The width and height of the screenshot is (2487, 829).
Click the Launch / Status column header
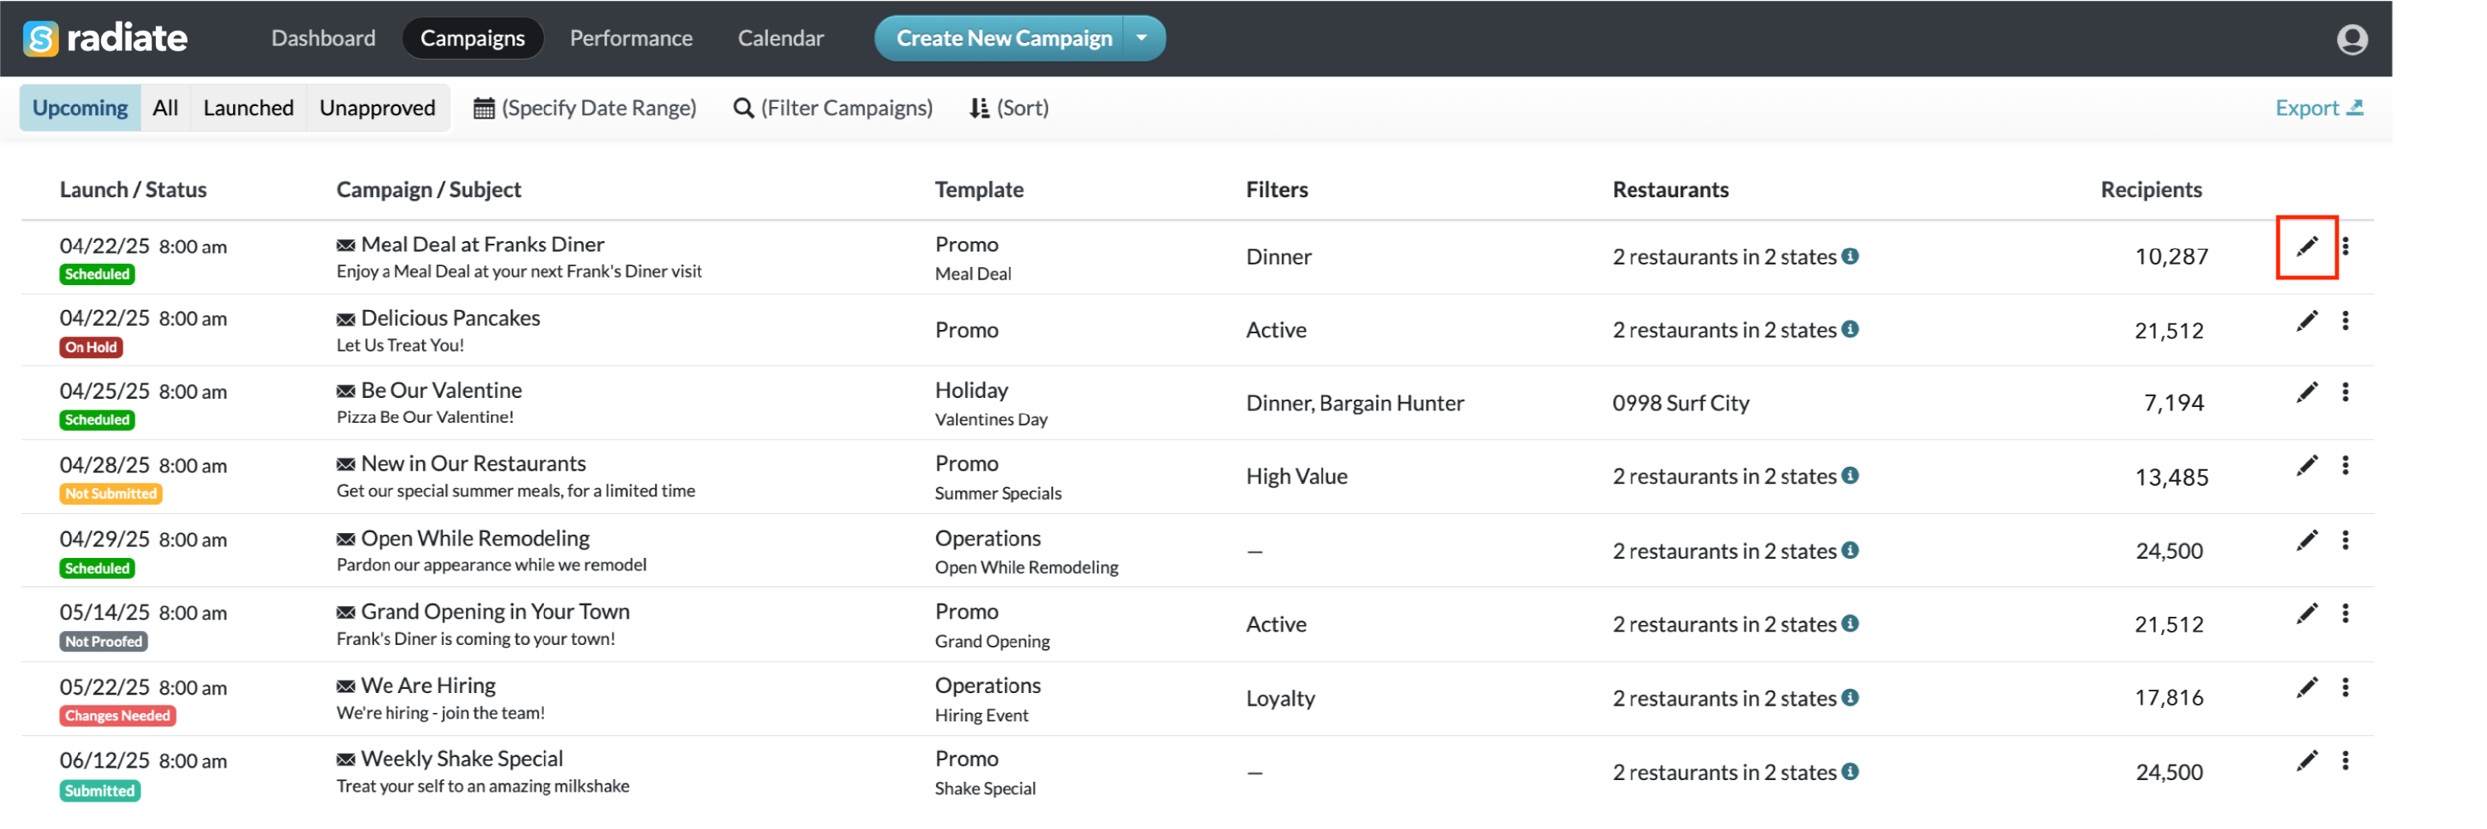[x=133, y=190]
